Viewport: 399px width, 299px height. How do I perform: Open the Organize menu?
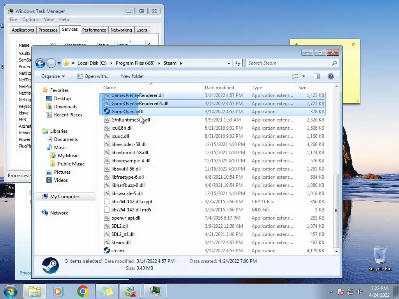click(x=53, y=76)
